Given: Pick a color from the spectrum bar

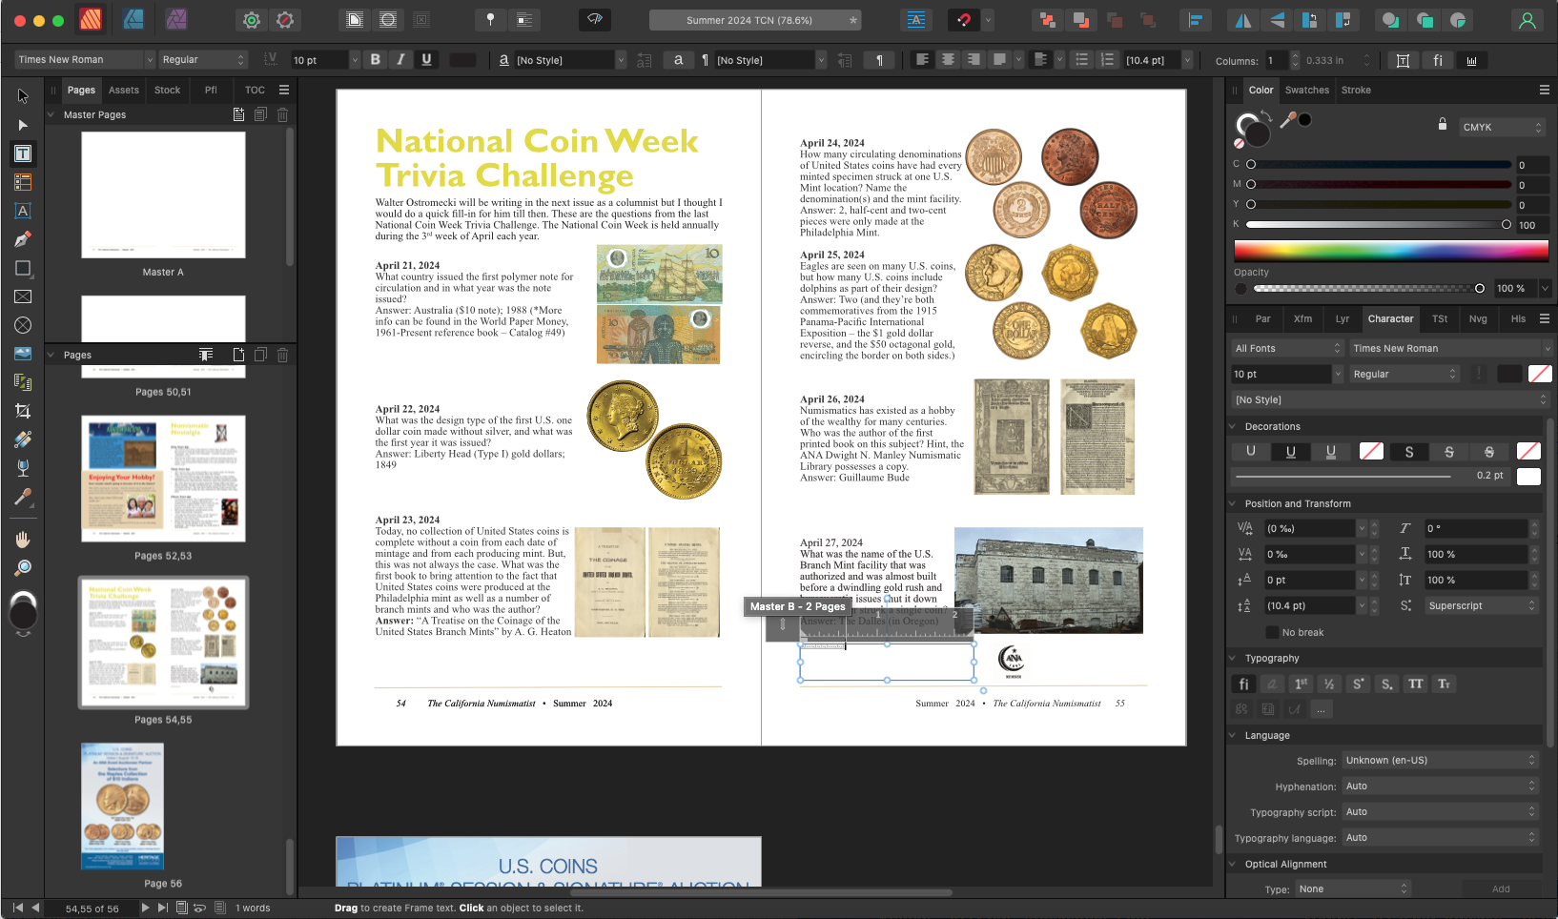Looking at the screenshot, I should coord(1391,250).
